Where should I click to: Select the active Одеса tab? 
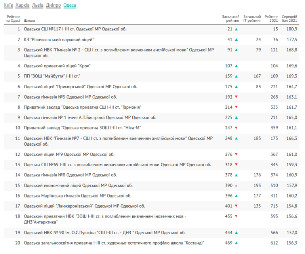(70, 6)
